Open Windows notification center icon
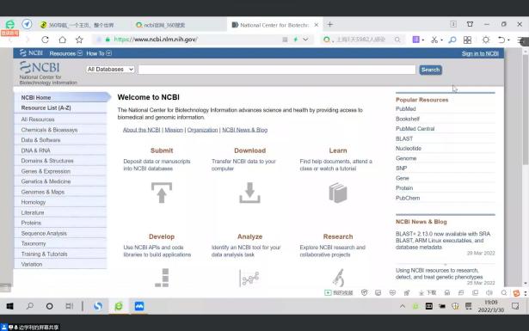Screen dimensions: 529x331 pos(515,306)
